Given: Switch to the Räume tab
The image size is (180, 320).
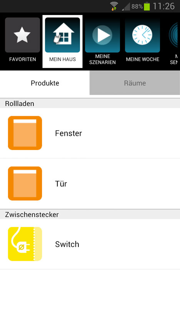Looking at the screenshot, I should [x=135, y=83].
